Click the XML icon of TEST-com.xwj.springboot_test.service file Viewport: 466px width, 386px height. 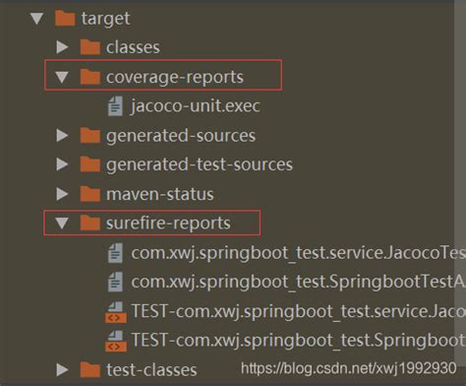[x=116, y=312]
